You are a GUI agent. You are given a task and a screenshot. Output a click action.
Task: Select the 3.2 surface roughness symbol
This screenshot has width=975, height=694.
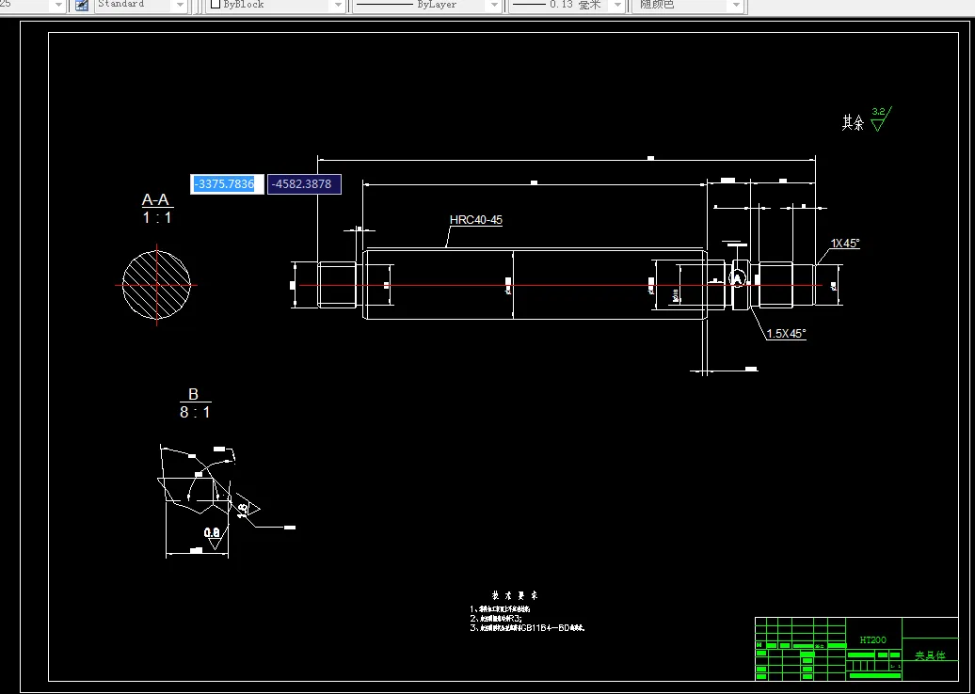click(881, 118)
